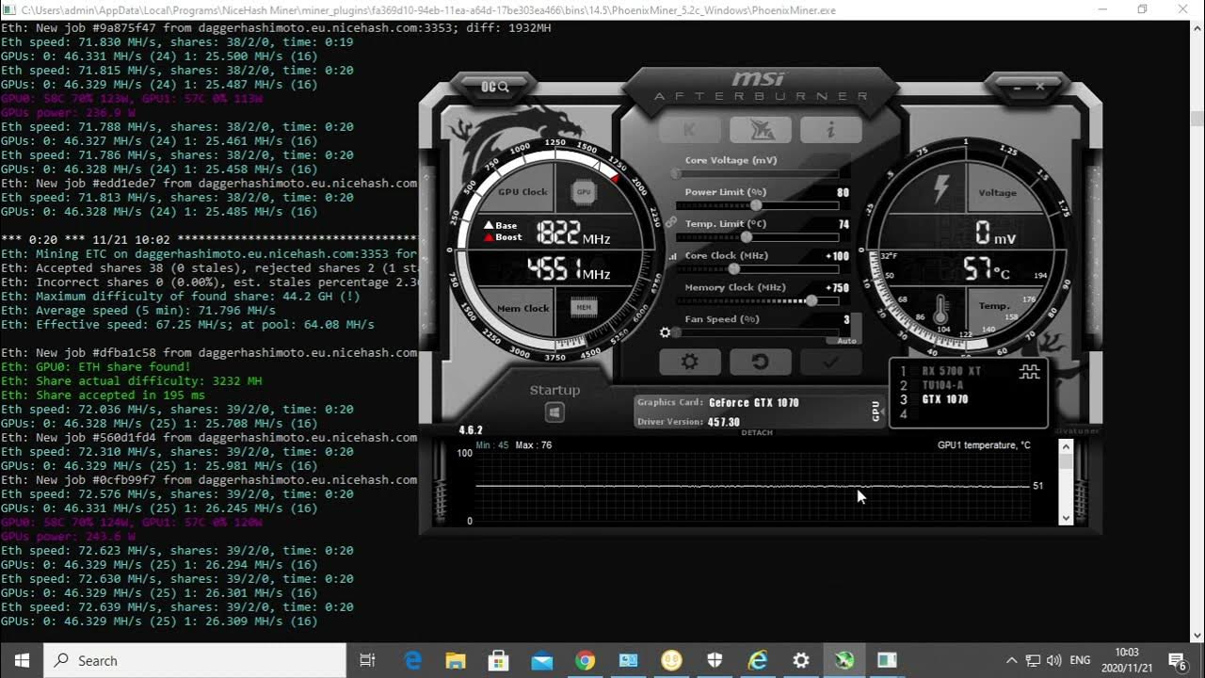Click the monitoring graph scrollbar down arrow
The height and width of the screenshot is (678, 1205).
pos(1066,518)
